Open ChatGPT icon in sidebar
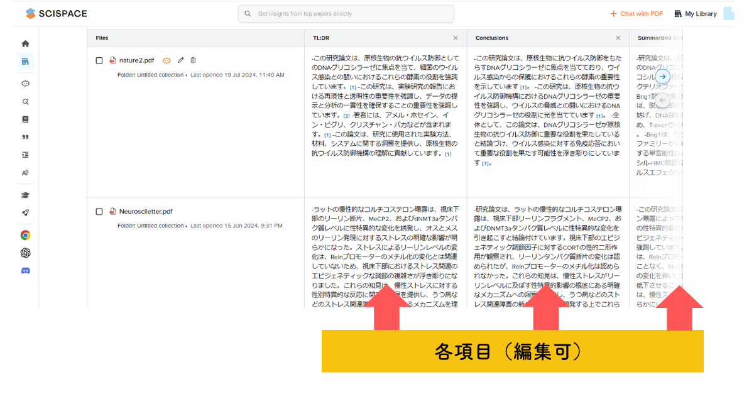This screenshot has width=754, height=394. [25, 253]
